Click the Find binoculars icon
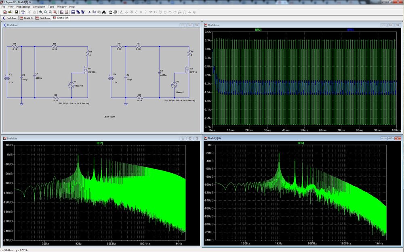 tap(104, 12)
